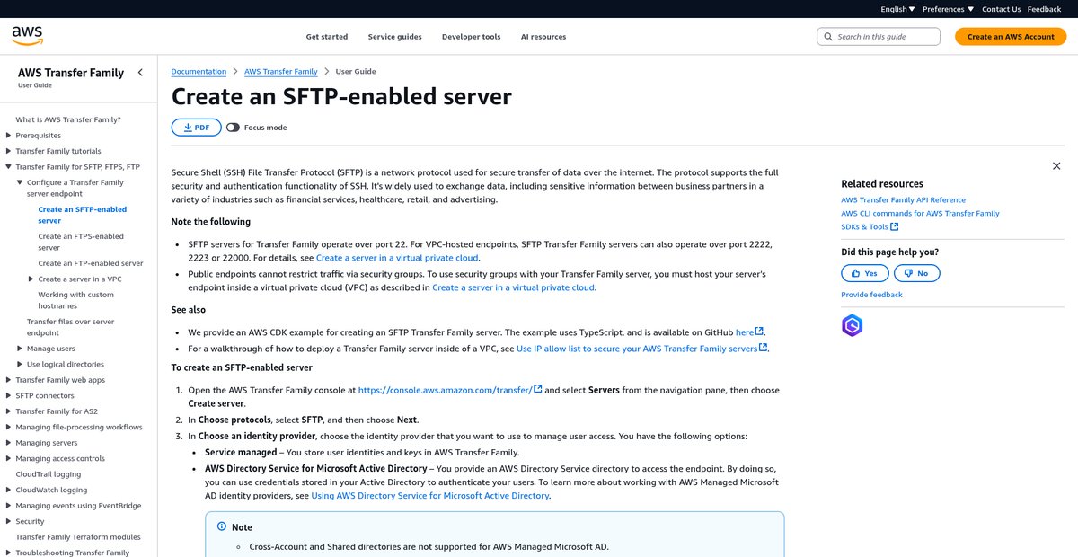Open English language dropdown
The width and height of the screenshot is (1078, 557).
897,9
